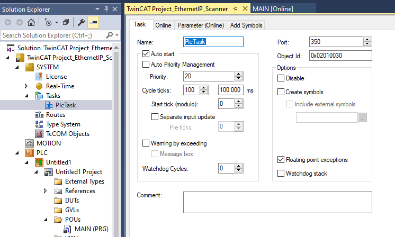395x237 pixels.
Task: Click the PlcTask icon in tree
Action: 49,105
